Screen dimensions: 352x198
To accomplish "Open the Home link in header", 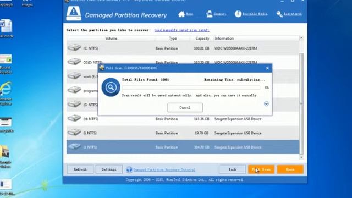I will coord(189,14).
